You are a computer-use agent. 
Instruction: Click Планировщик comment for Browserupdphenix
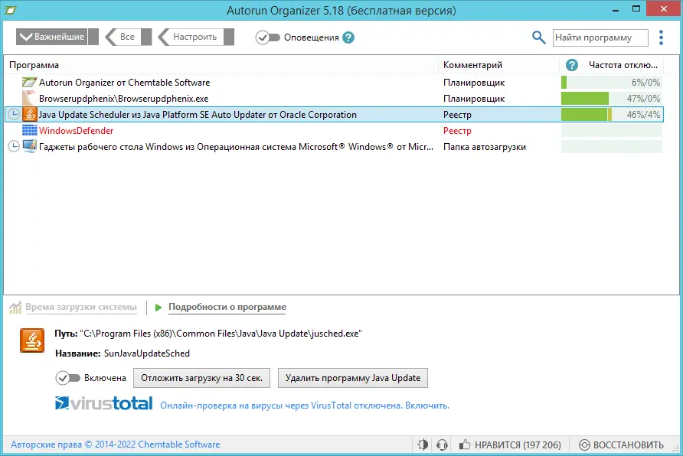click(x=474, y=99)
